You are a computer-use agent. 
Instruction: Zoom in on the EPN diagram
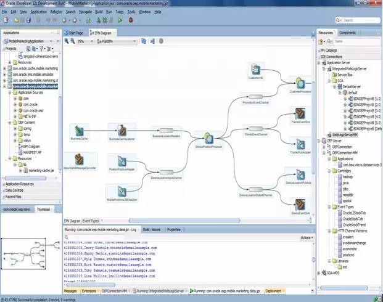pyautogui.click(x=67, y=41)
